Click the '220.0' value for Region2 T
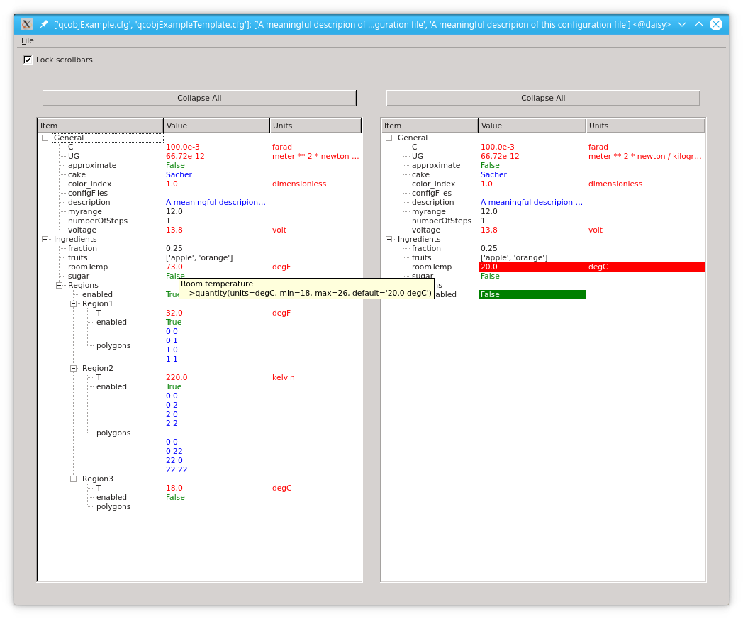The height and width of the screenshot is (619, 743). [x=177, y=377]
